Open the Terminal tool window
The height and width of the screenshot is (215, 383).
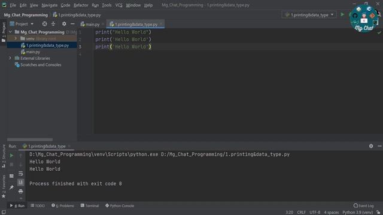[90, 205]
